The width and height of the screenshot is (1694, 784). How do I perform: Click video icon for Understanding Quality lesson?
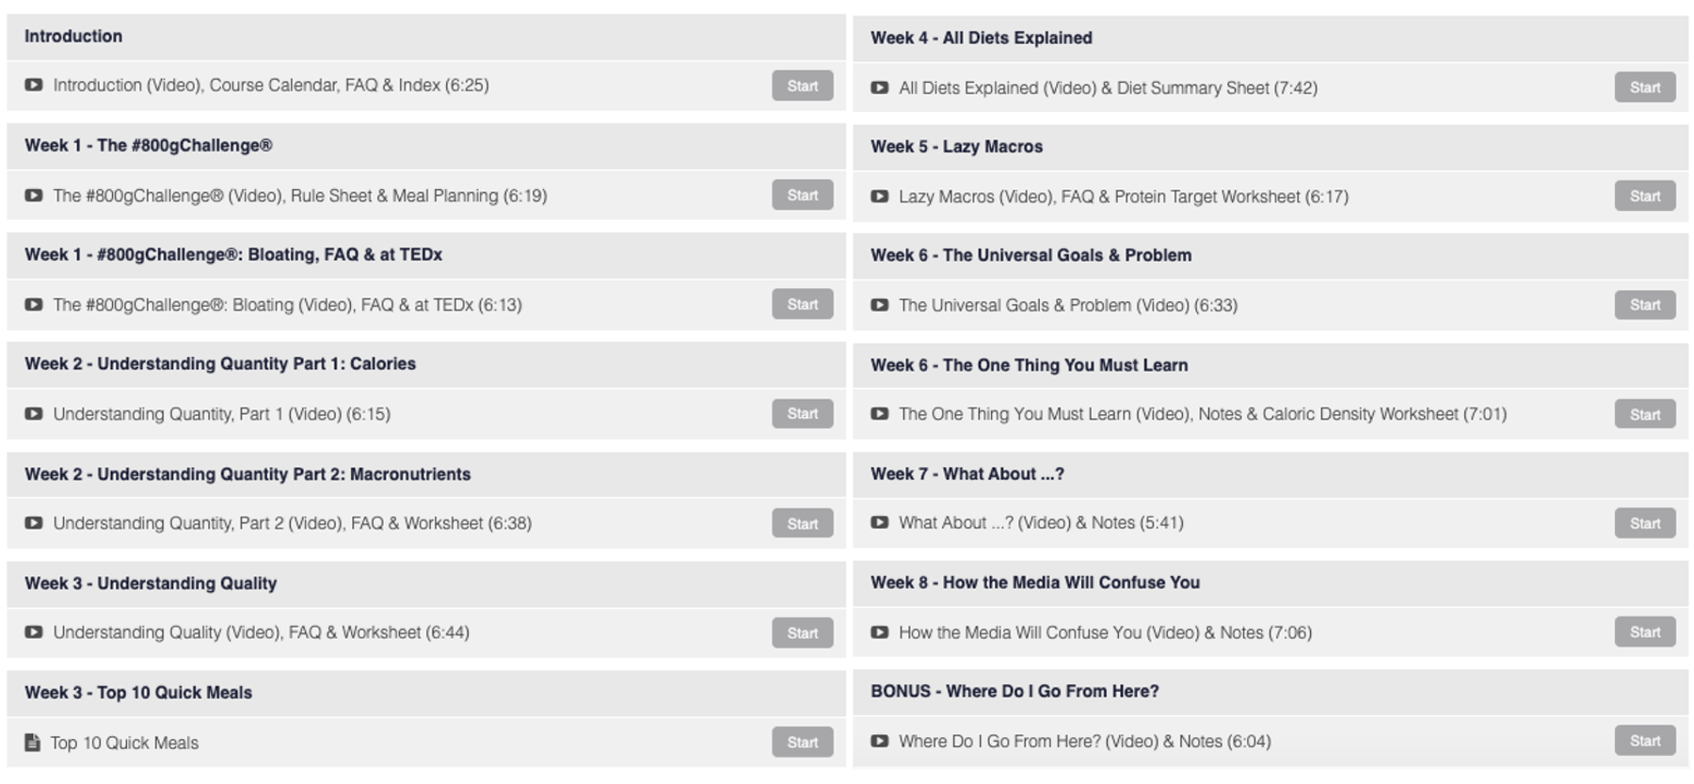[x=34, y=632]
